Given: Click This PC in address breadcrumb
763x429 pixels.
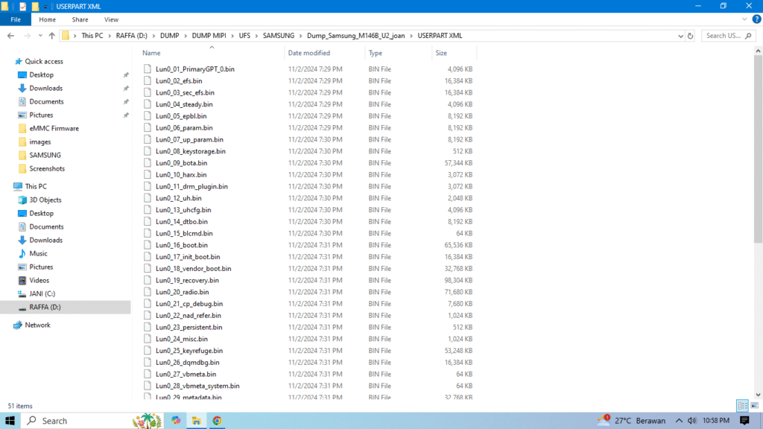Looking at the screenshot, I should [x=92, y=36].
